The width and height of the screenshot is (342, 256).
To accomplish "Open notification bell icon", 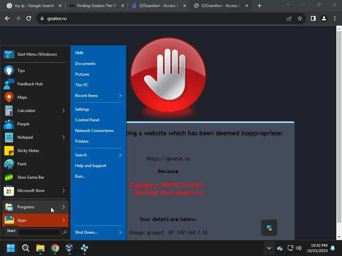I will 333,248.
